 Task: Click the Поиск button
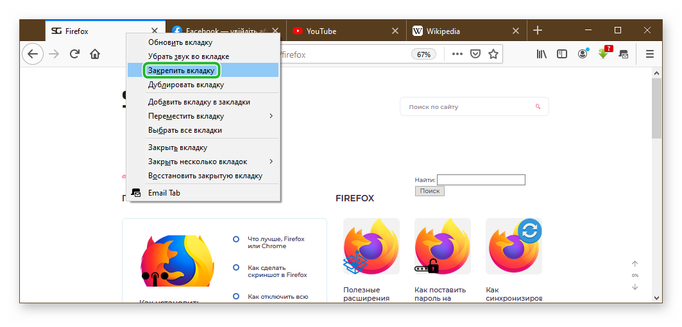(x=430, y=191)
